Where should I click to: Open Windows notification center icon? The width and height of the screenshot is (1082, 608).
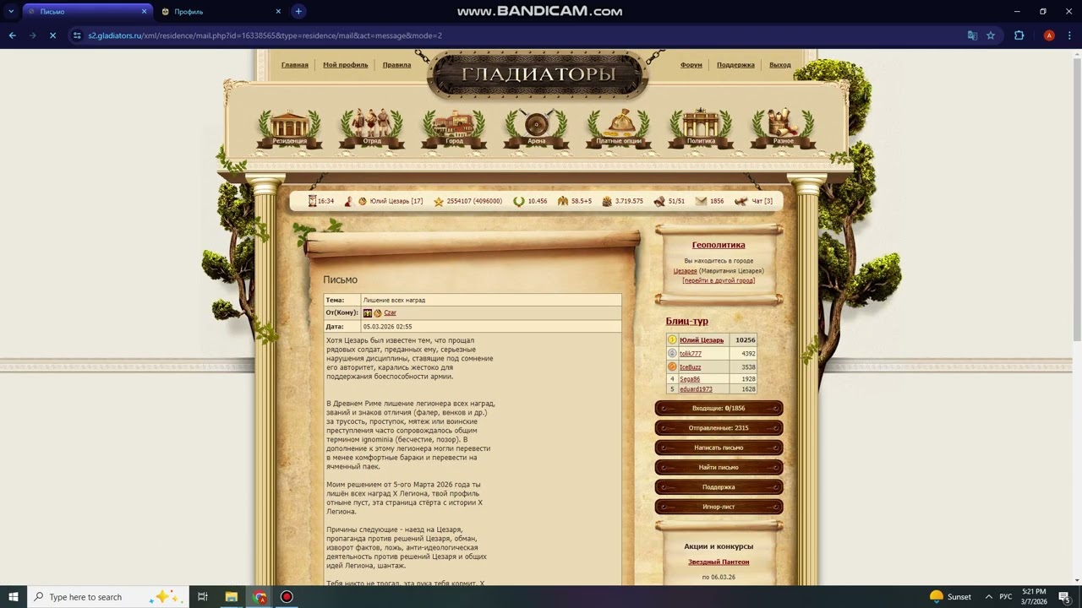[1064, 597]
